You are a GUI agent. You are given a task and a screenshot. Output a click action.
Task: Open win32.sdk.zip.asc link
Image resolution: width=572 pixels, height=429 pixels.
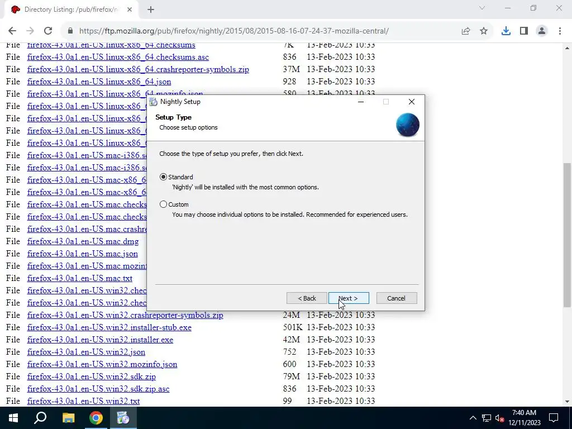pyautogui.click(x=98, y=389)
